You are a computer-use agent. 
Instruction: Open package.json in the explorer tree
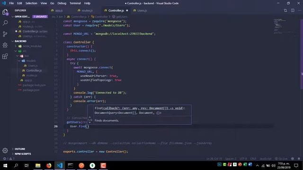(31, 90)
